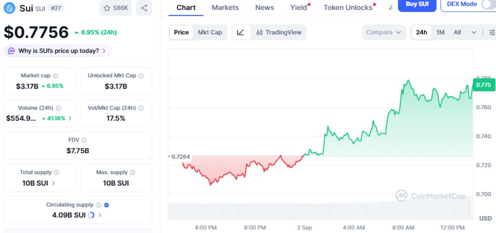Screen dimensions: 496x233
Task: Open Unlocked Mkt Cap info icon
Action: (x=141, y=76)
